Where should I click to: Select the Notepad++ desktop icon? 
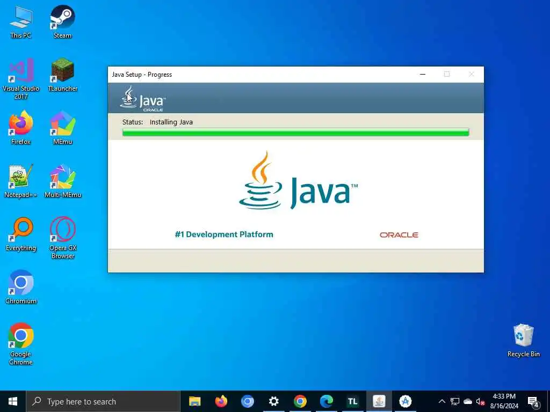[x=21, y=181]
